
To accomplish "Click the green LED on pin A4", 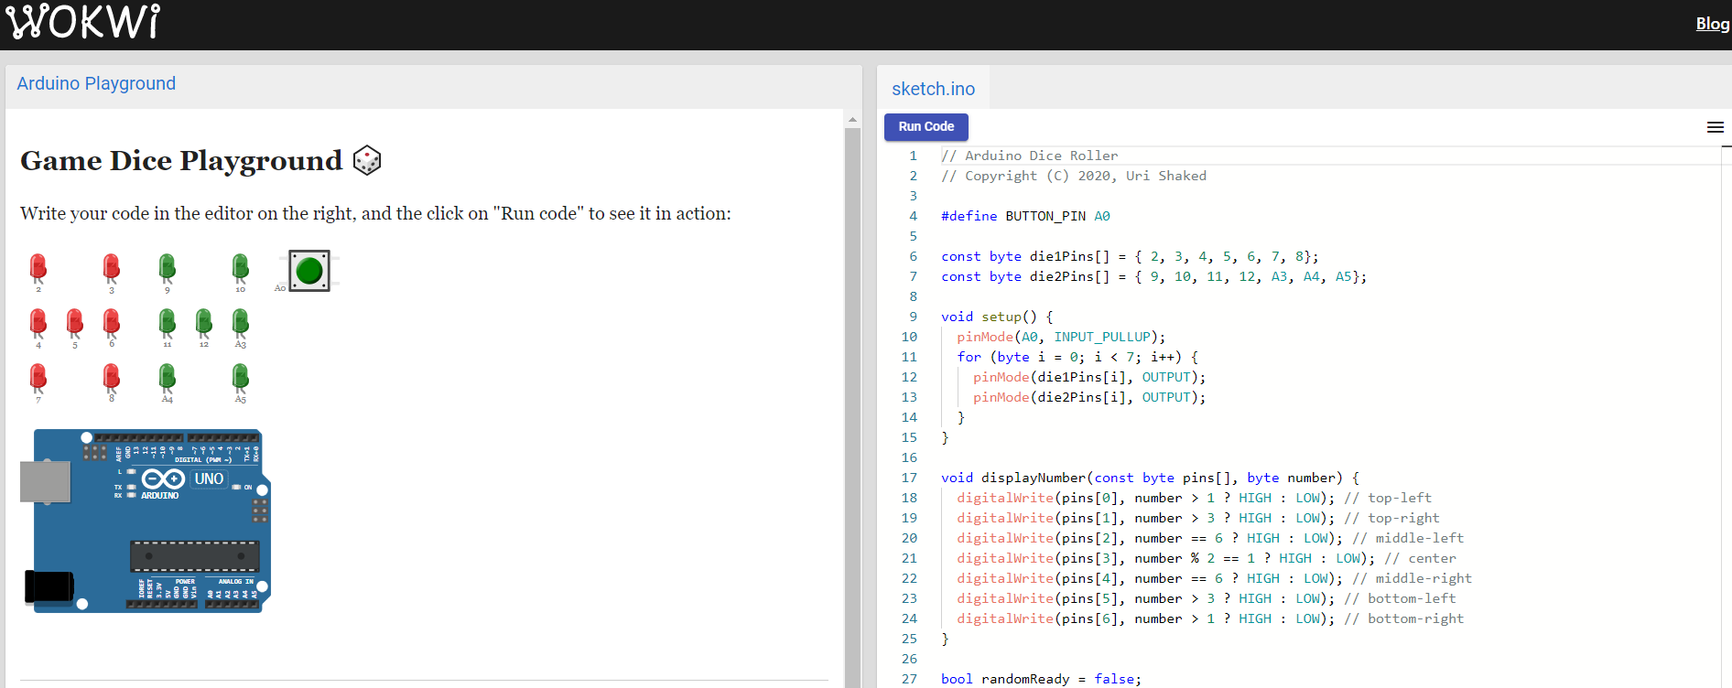I will pos(167,378).
